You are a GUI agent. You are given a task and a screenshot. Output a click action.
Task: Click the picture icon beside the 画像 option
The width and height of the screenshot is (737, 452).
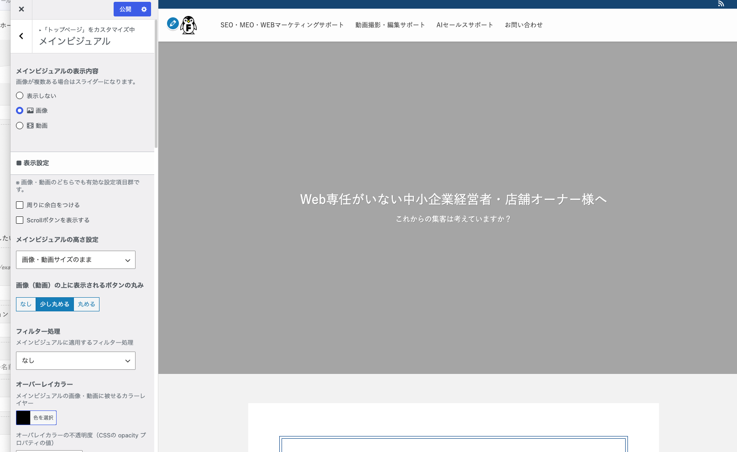(x=30, y=110)
